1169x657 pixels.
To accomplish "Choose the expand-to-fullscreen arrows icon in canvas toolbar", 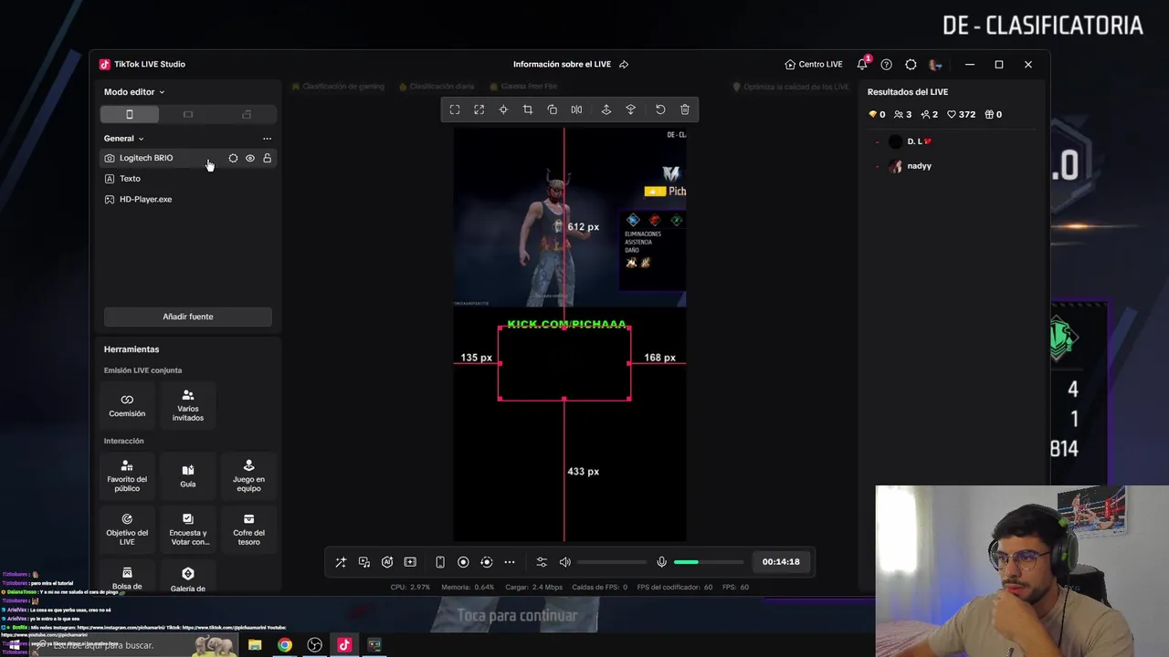I will pos(479,109).
